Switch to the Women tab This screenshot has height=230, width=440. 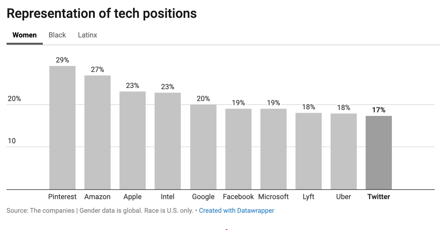pos(25,35)
